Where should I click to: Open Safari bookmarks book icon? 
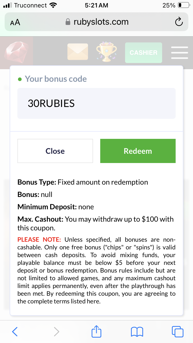tap(137, 332)
